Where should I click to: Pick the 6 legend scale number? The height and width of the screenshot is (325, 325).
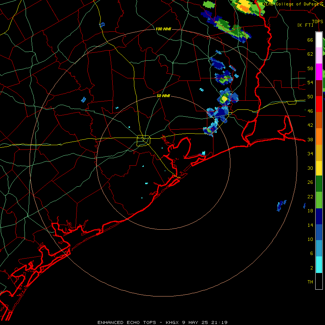pyautogui.click(x=312, y=253)
